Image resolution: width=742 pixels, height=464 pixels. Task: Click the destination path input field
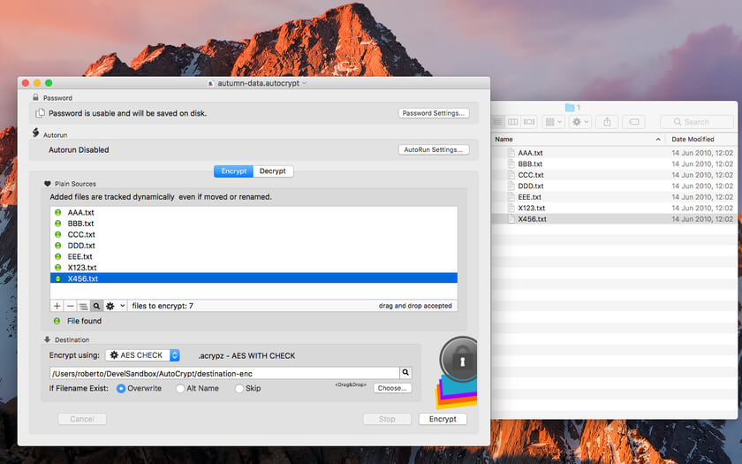[224, 373]
